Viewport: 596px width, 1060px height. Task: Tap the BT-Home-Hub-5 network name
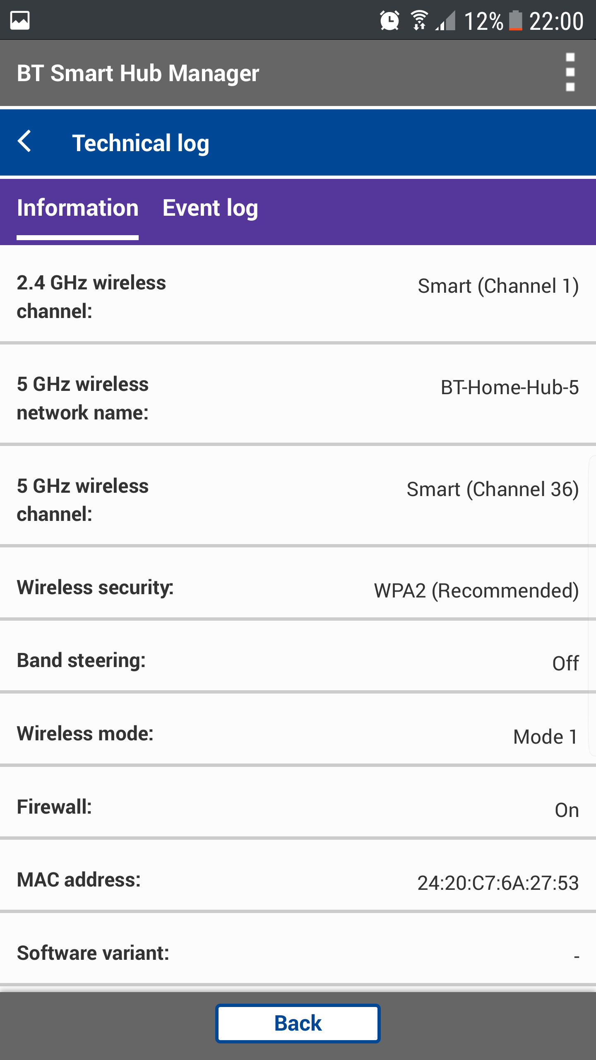[509, 388]
